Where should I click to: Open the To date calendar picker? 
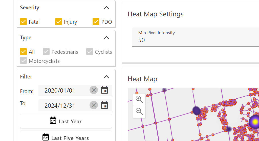[104, 105]
